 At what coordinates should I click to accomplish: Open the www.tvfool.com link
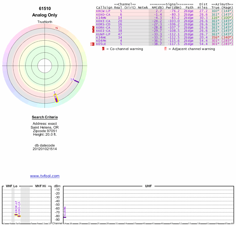pyautogui.click(x=45, y=176)
